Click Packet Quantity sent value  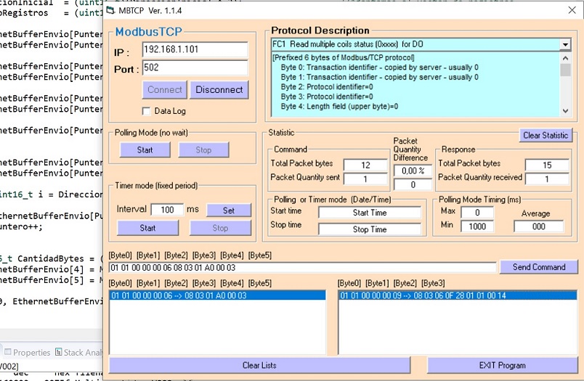pos(365,179)
